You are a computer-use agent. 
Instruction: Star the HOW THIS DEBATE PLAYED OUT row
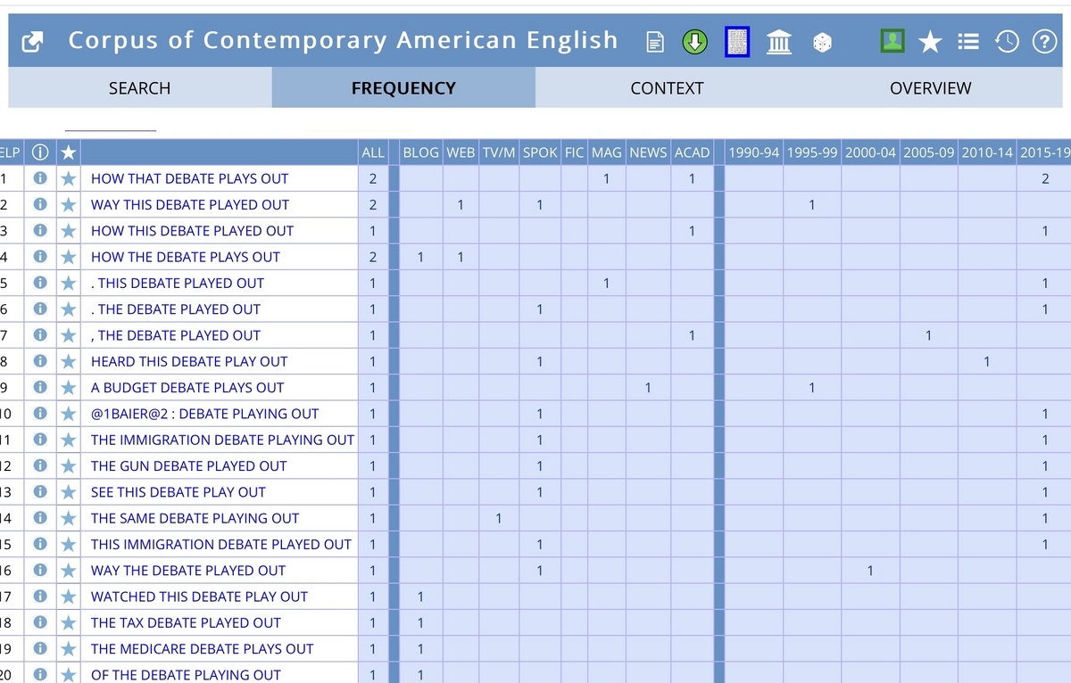click(68, 231)
